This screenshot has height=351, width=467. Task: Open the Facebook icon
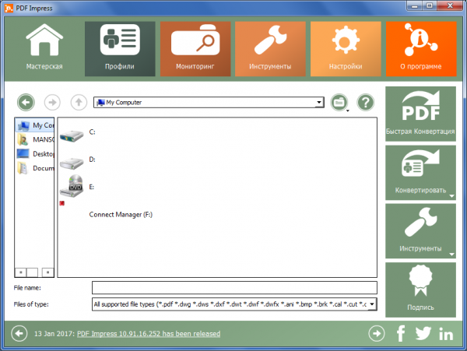click(401, 333)
